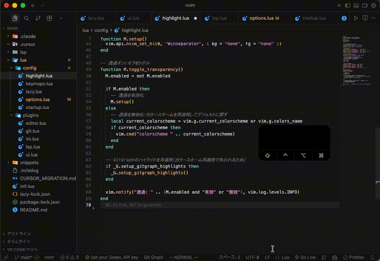
Task: Switch to the options.lua tab
Action: coord(258,19)
